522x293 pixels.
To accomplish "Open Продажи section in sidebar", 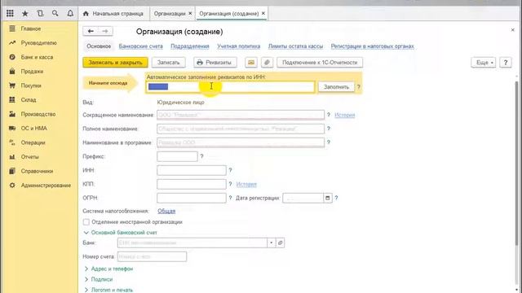I will [x=32, y=72].
